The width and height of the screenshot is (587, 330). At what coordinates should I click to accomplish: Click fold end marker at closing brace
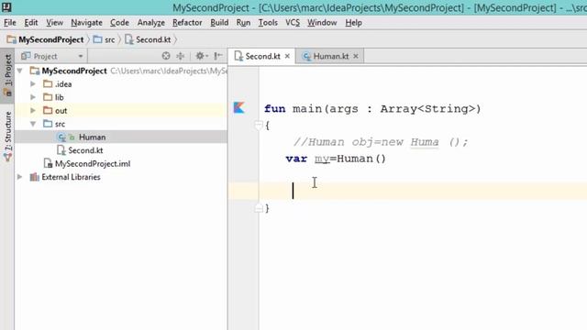click(259, 208)
